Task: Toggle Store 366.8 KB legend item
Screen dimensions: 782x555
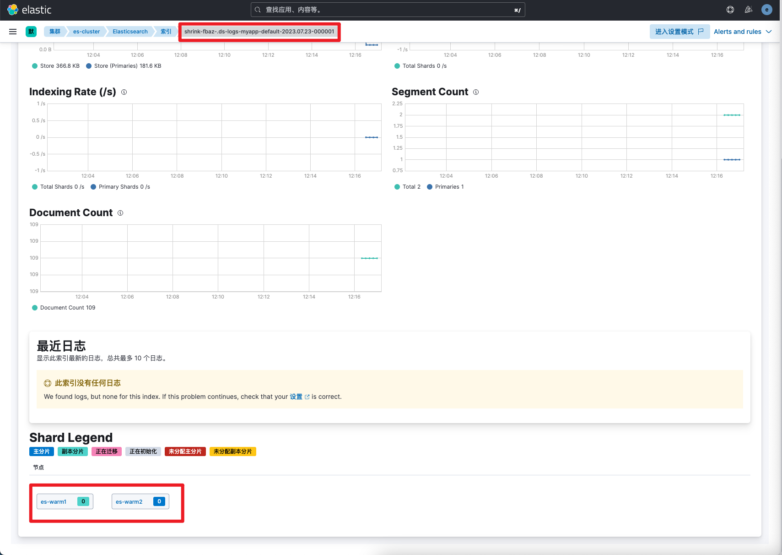Action: [x=56, y=66]
